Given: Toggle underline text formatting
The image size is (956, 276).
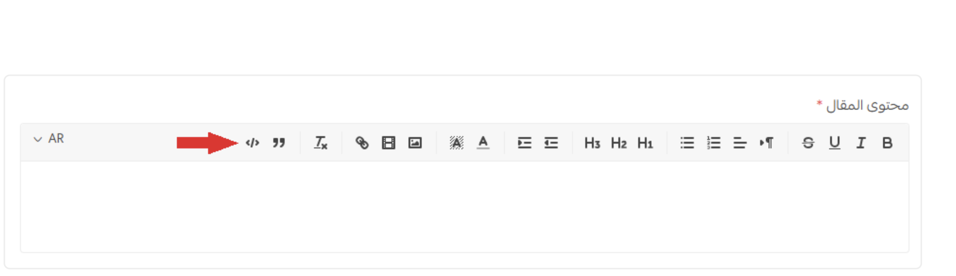Looking at the screenshot, I should [834, 143].
